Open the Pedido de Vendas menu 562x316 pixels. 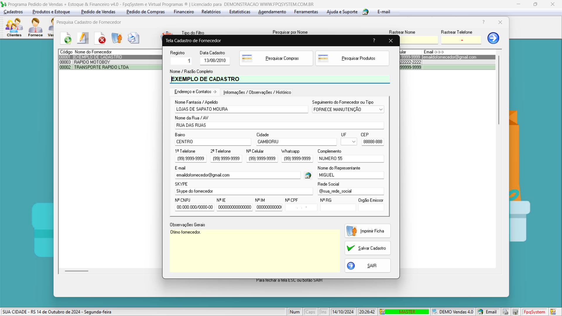98,12
